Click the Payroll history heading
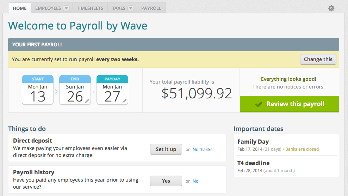Screen dimensions: 348x196 pos(33,172)
